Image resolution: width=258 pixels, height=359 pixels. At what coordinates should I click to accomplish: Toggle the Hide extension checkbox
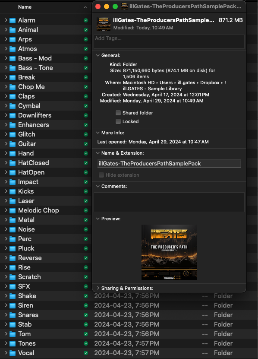click(101, 175)
